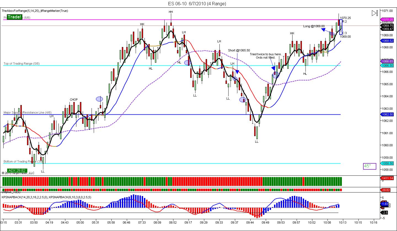Select the ADX 29.82 green label

[x=18, y=170]
